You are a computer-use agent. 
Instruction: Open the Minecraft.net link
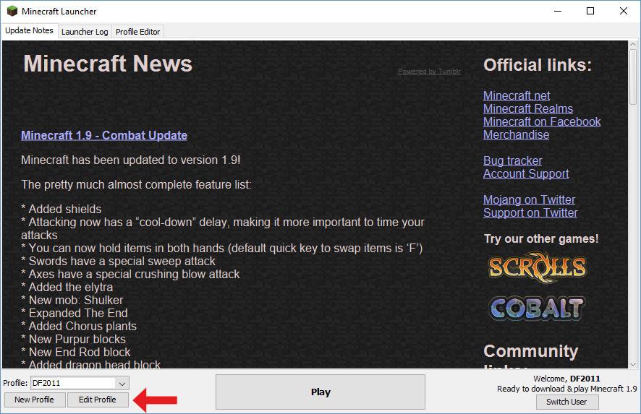[517, 95]
